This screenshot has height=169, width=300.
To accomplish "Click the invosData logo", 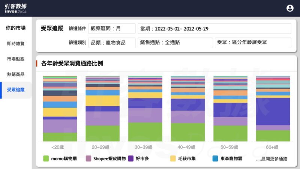I will coord(16,8).
